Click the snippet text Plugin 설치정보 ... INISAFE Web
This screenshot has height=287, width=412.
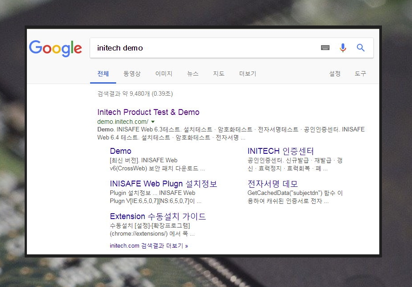pyautogui.click(x=156, y=197)
